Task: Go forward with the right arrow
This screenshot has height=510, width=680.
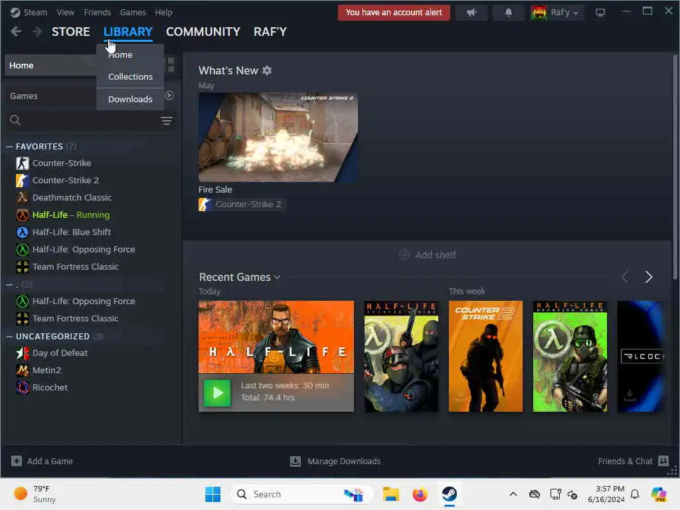Action: pyautogui.click(x=37, y=31)
